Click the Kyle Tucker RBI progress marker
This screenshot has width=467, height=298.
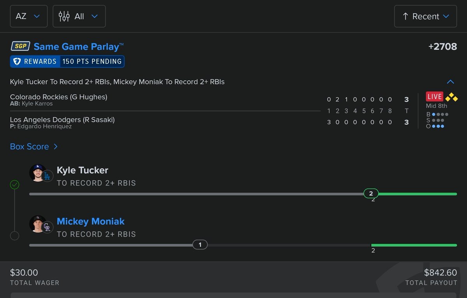371,193
